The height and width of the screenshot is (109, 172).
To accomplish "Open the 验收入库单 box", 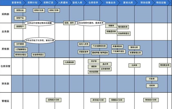I will coord(84,44).
